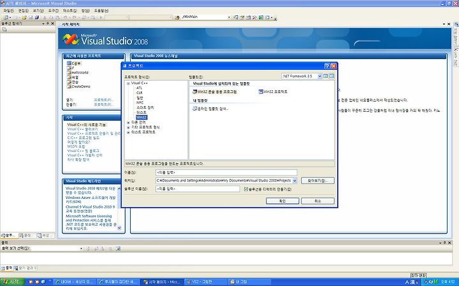The width and height of the screenshot is (459, 286).
Task: Click the 확인 button
Action: (x=282, y=201)
